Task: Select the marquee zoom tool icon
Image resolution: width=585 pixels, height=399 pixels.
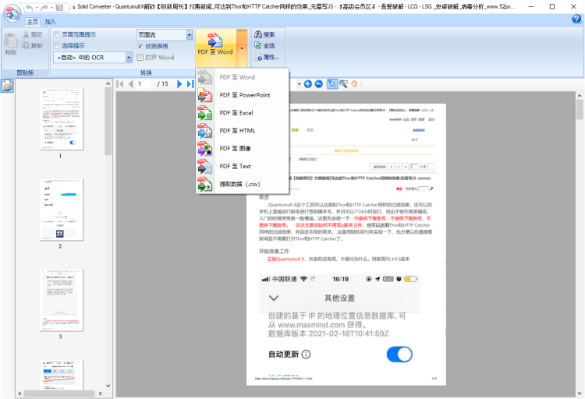Action: tap(343, 84)
